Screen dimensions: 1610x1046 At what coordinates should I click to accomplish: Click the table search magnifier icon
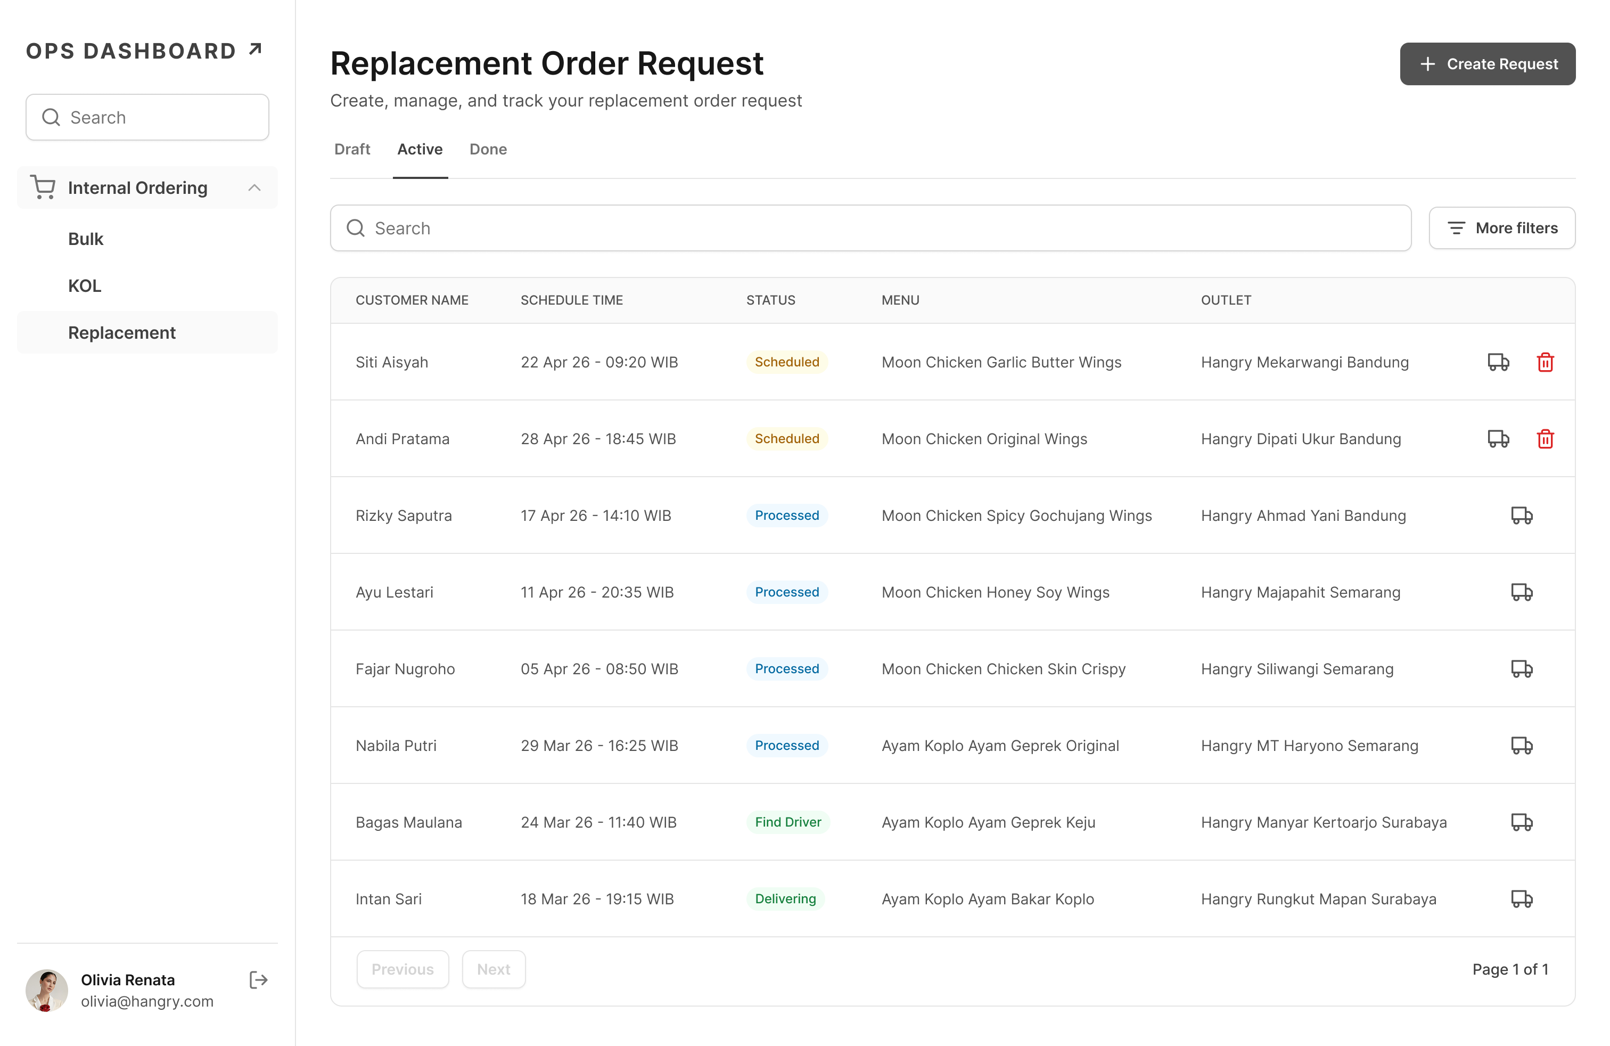point(356,228)
